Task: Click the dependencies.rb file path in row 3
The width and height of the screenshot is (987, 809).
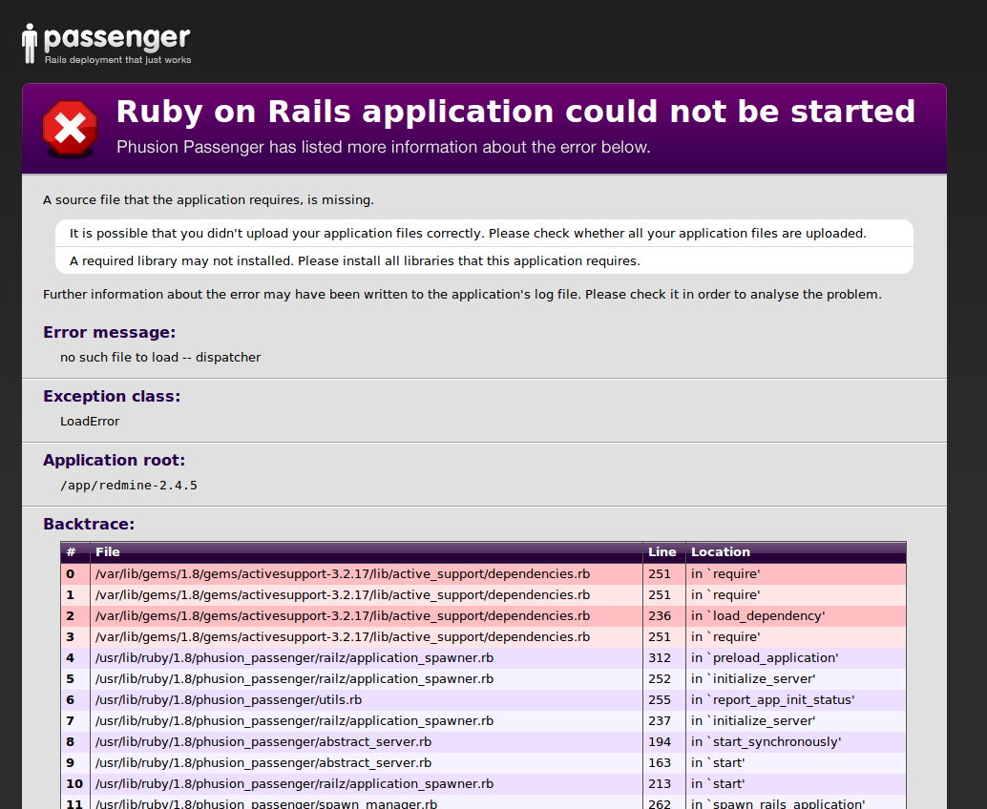Action: (x=343, y=636)
